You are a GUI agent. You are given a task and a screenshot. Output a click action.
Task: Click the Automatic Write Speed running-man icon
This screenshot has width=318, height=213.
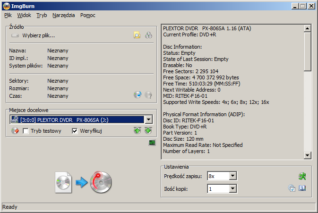(x=302, y=176)
